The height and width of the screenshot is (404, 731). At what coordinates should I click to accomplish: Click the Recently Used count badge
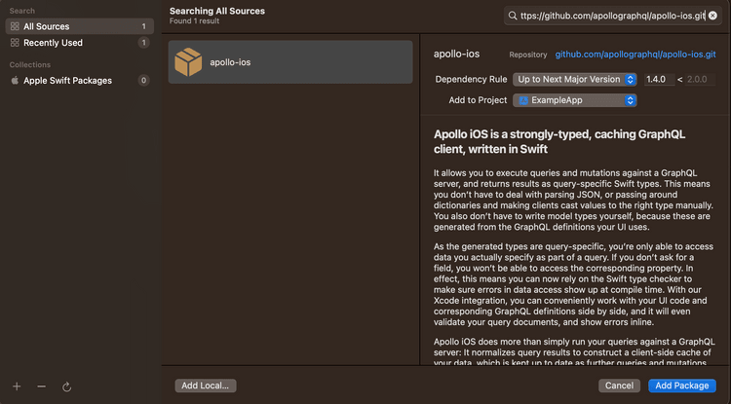pos(143,43)
